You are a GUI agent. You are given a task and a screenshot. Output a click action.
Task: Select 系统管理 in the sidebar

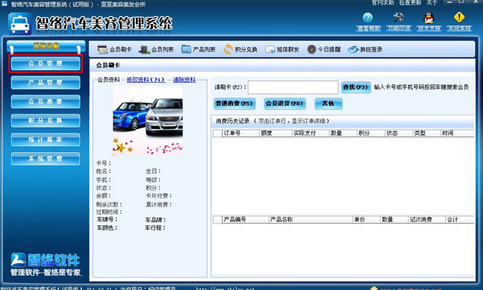pos(46,159)
